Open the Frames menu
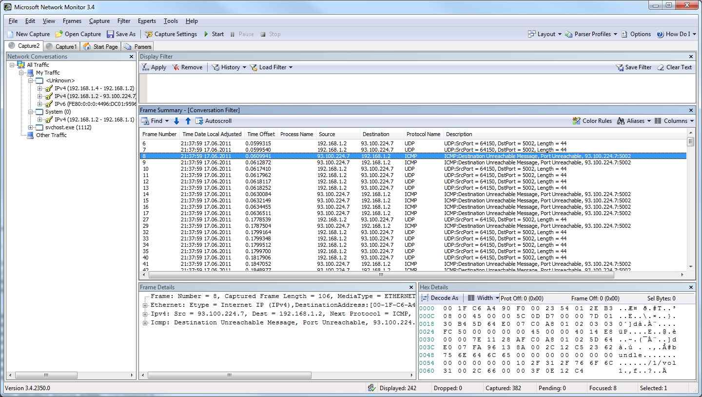This screenshot has height=397, width=702. [x=72, y=21]
